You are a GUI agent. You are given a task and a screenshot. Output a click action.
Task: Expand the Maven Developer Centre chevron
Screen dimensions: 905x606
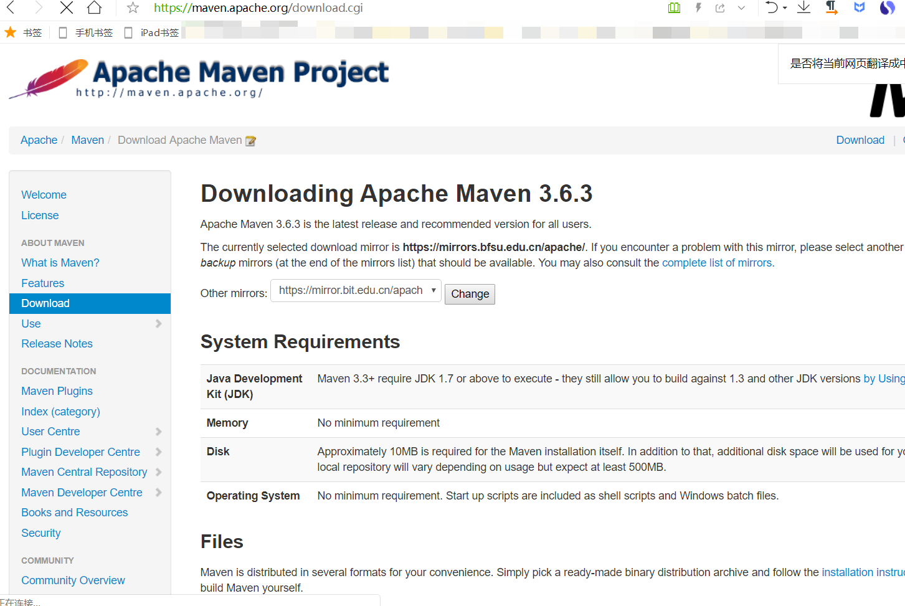[x=158, y=493]
